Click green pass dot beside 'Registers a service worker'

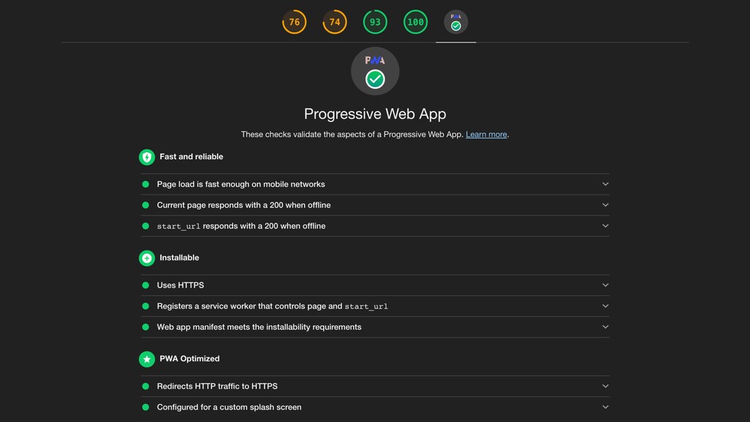[146, 306]
